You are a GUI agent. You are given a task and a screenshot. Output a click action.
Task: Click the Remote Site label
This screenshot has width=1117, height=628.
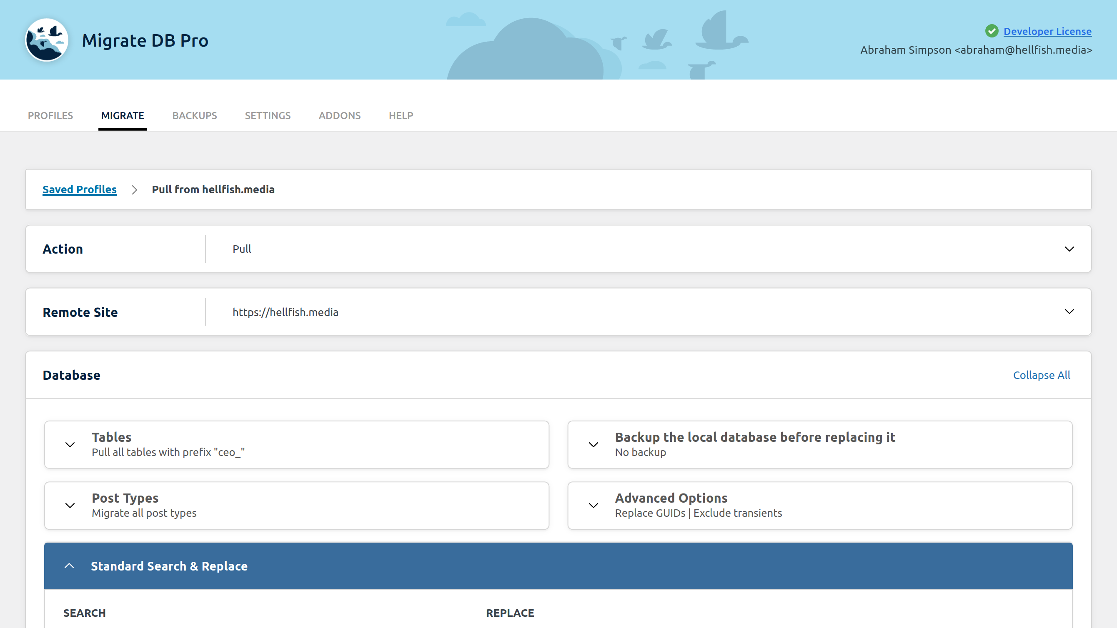tap(80, 312)
